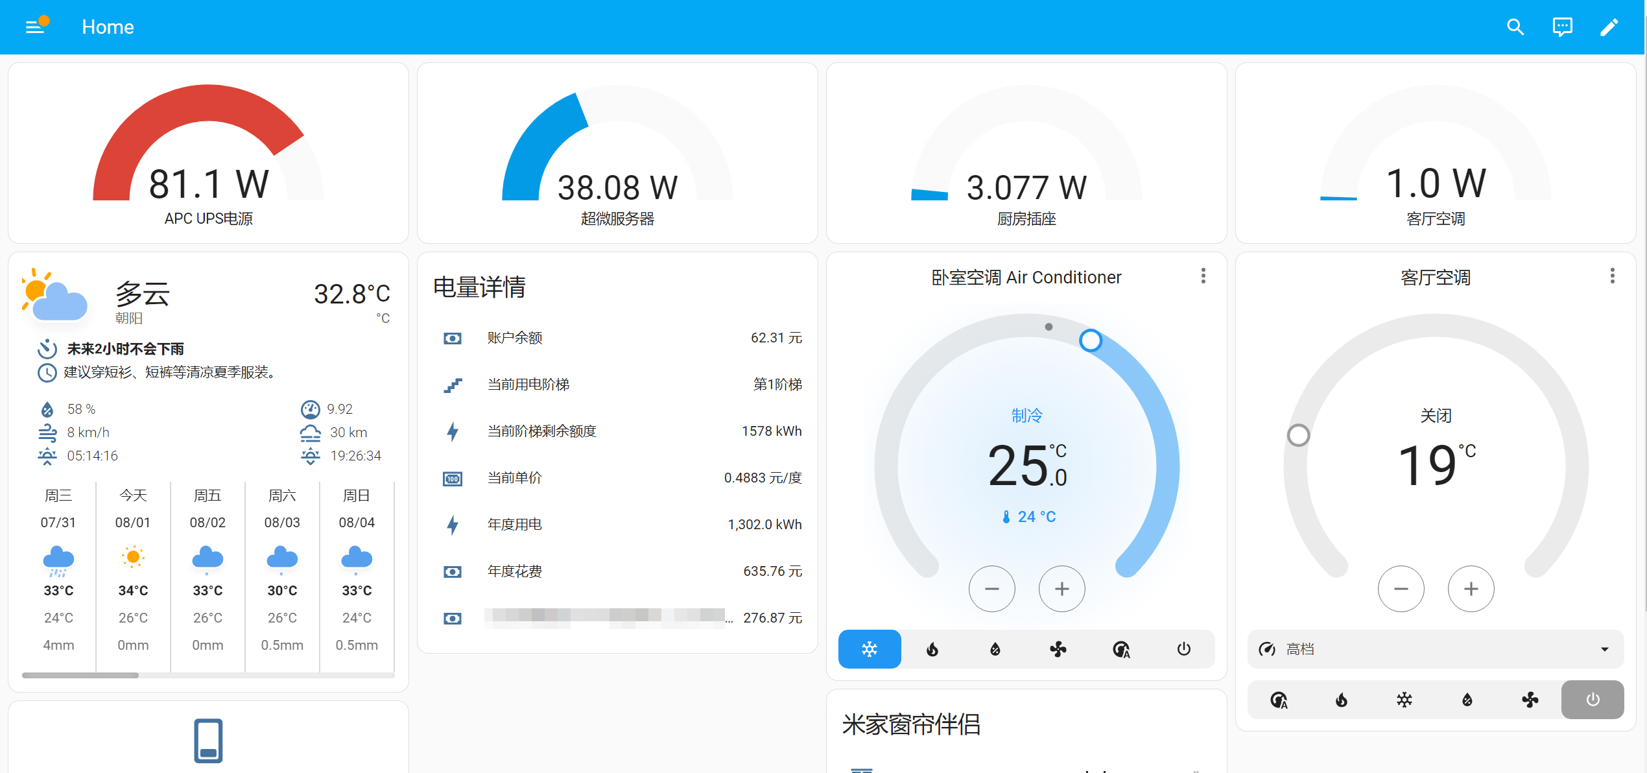The height and width of the screenshot is (773, 1647).
Task: Select dry mode for 卧室空调
Action: [995, 648]
